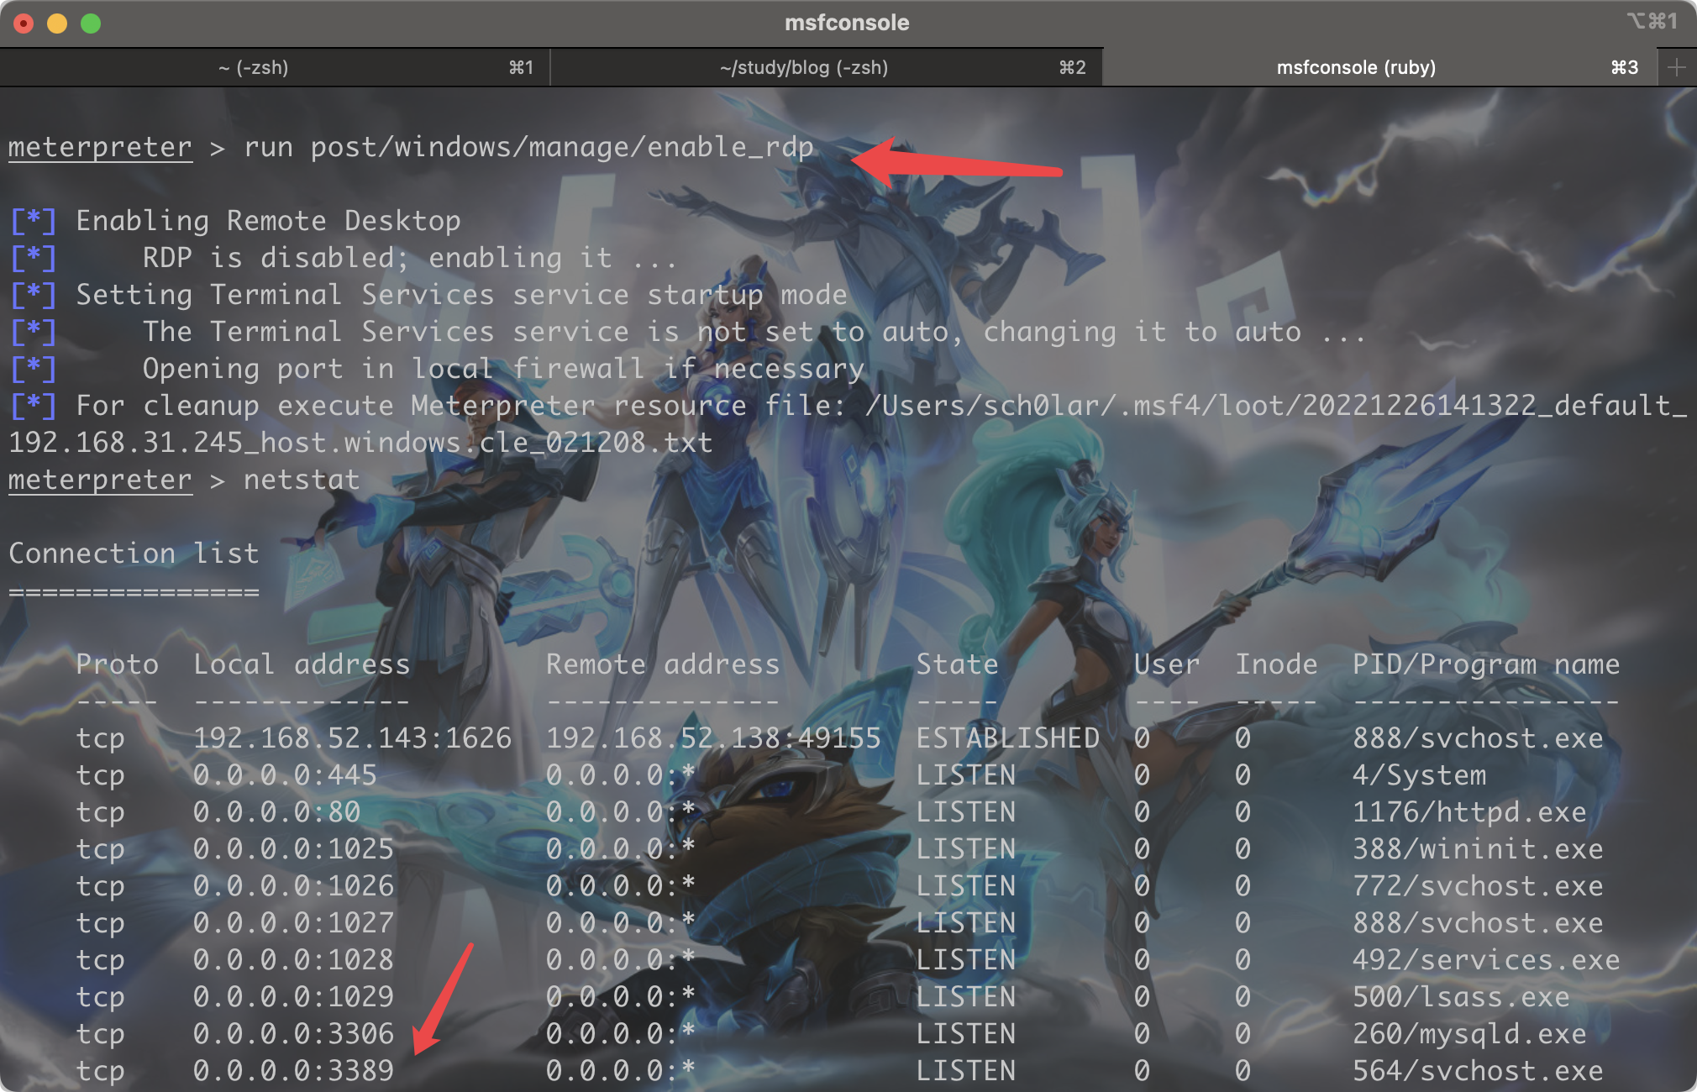Click the 260/mysqld.exe program entry
Image resolution: width=1697 pixels, height=1092 pixels.
pyautogui.click(x=1469, y=1034)
